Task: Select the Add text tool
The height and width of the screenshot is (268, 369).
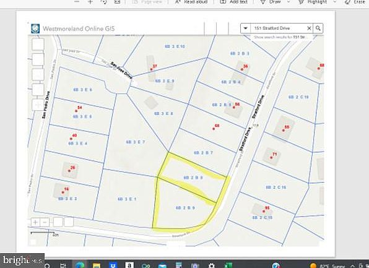Action: (x=233, y=2)
